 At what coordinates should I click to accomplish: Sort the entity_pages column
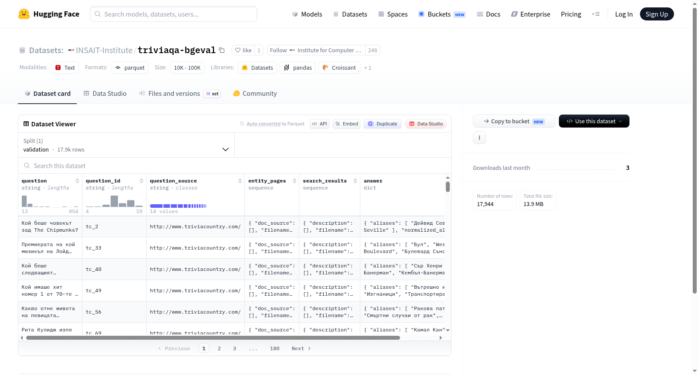click(294, 181)
